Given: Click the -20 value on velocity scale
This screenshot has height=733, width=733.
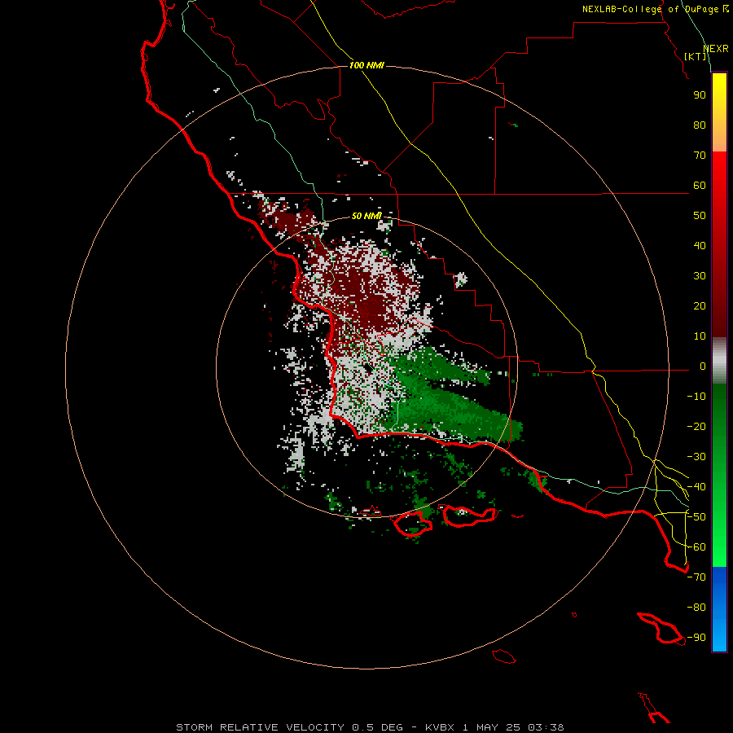Looking at the screenshot, I should [696, 427].
